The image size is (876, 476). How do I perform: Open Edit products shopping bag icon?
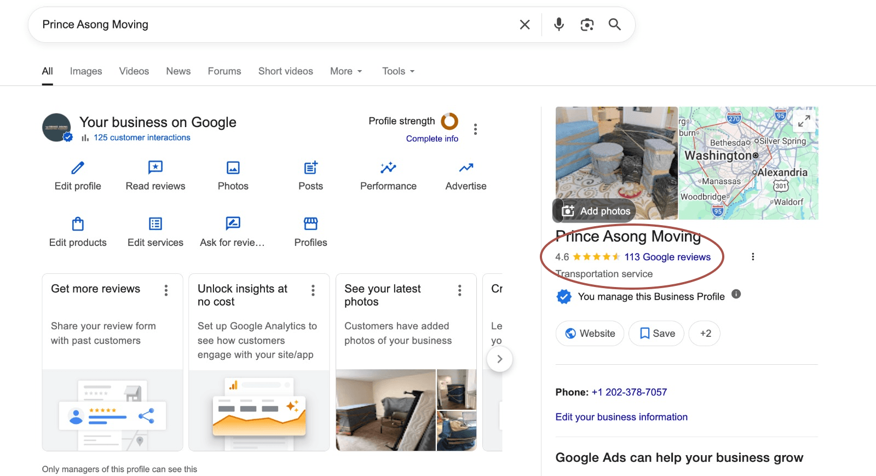pyautogui.click(x=78, y=223)
